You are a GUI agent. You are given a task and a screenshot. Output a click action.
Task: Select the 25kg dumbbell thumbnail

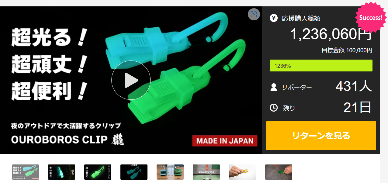(x=206, y=172)
